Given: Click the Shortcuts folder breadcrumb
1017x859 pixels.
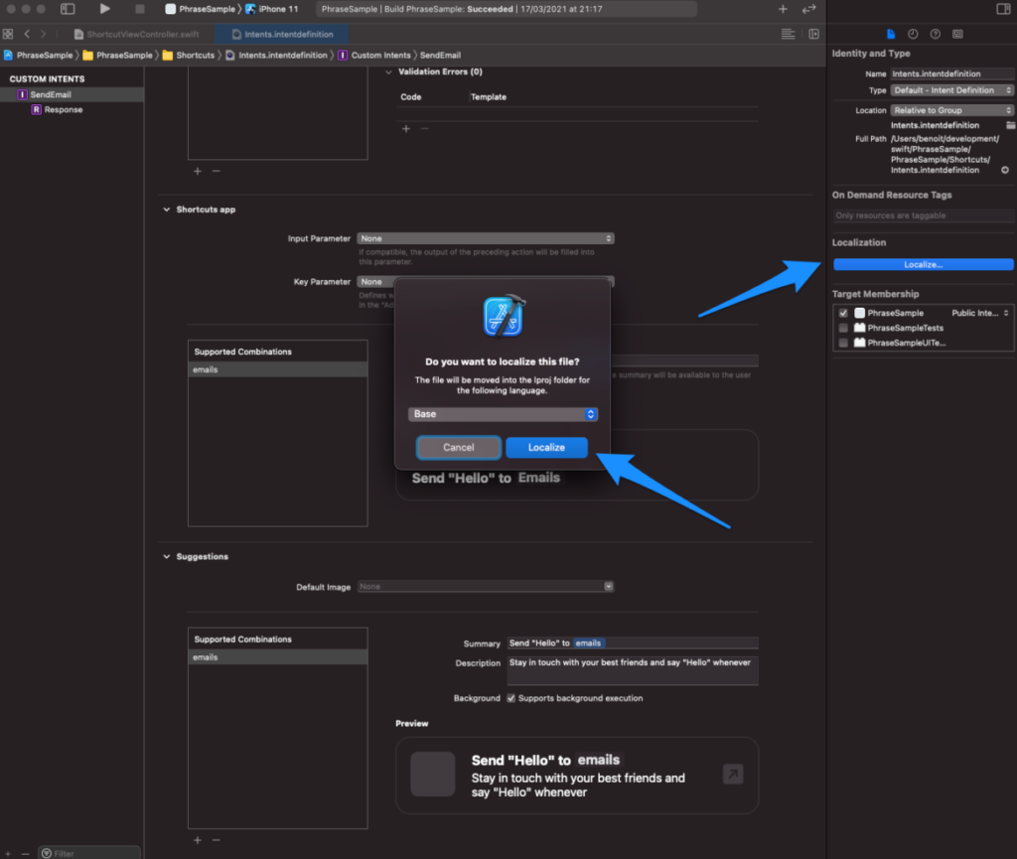Looking at the screenshot, I should point(189,55).
